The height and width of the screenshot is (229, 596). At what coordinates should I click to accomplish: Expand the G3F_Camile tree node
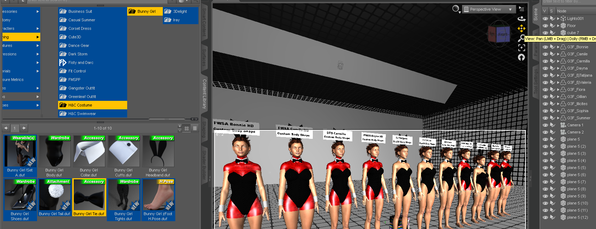click(x=558, y=54)
